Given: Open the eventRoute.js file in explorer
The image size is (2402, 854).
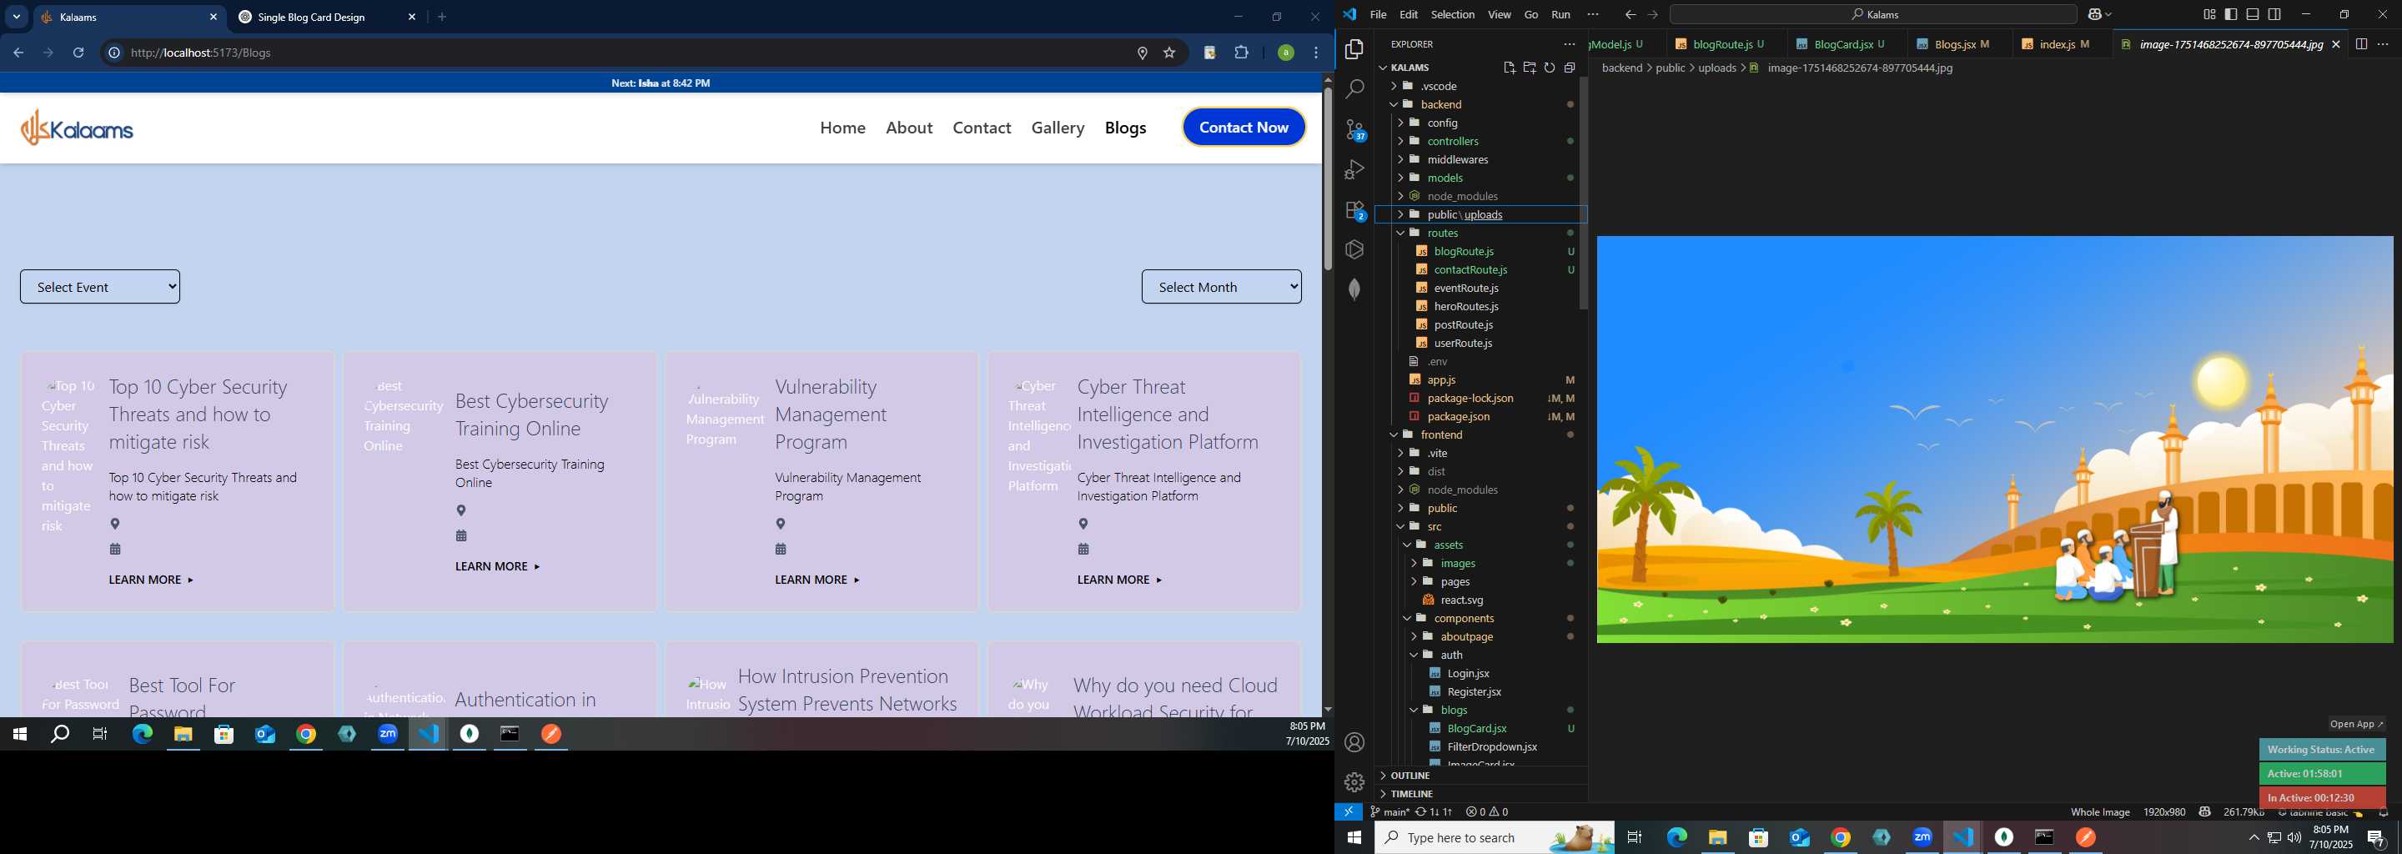Looking at the screenshot, I should tap(1466, 287).
